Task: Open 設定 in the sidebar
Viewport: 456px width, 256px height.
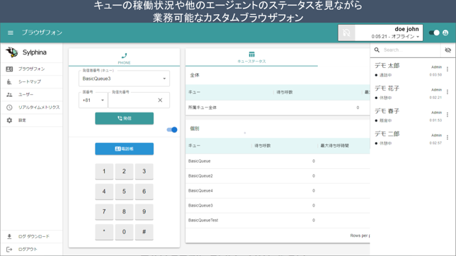Action: click(31, 120)
